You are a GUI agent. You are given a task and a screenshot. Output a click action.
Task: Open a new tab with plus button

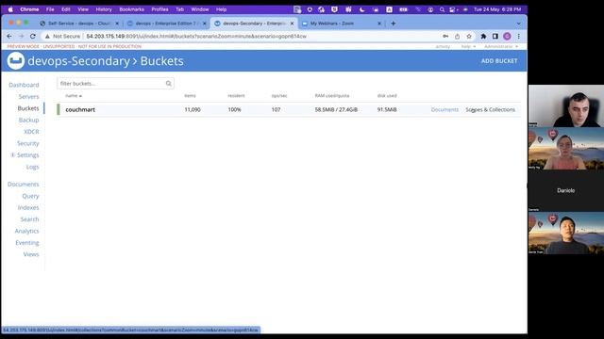click(x=393, y=24)
